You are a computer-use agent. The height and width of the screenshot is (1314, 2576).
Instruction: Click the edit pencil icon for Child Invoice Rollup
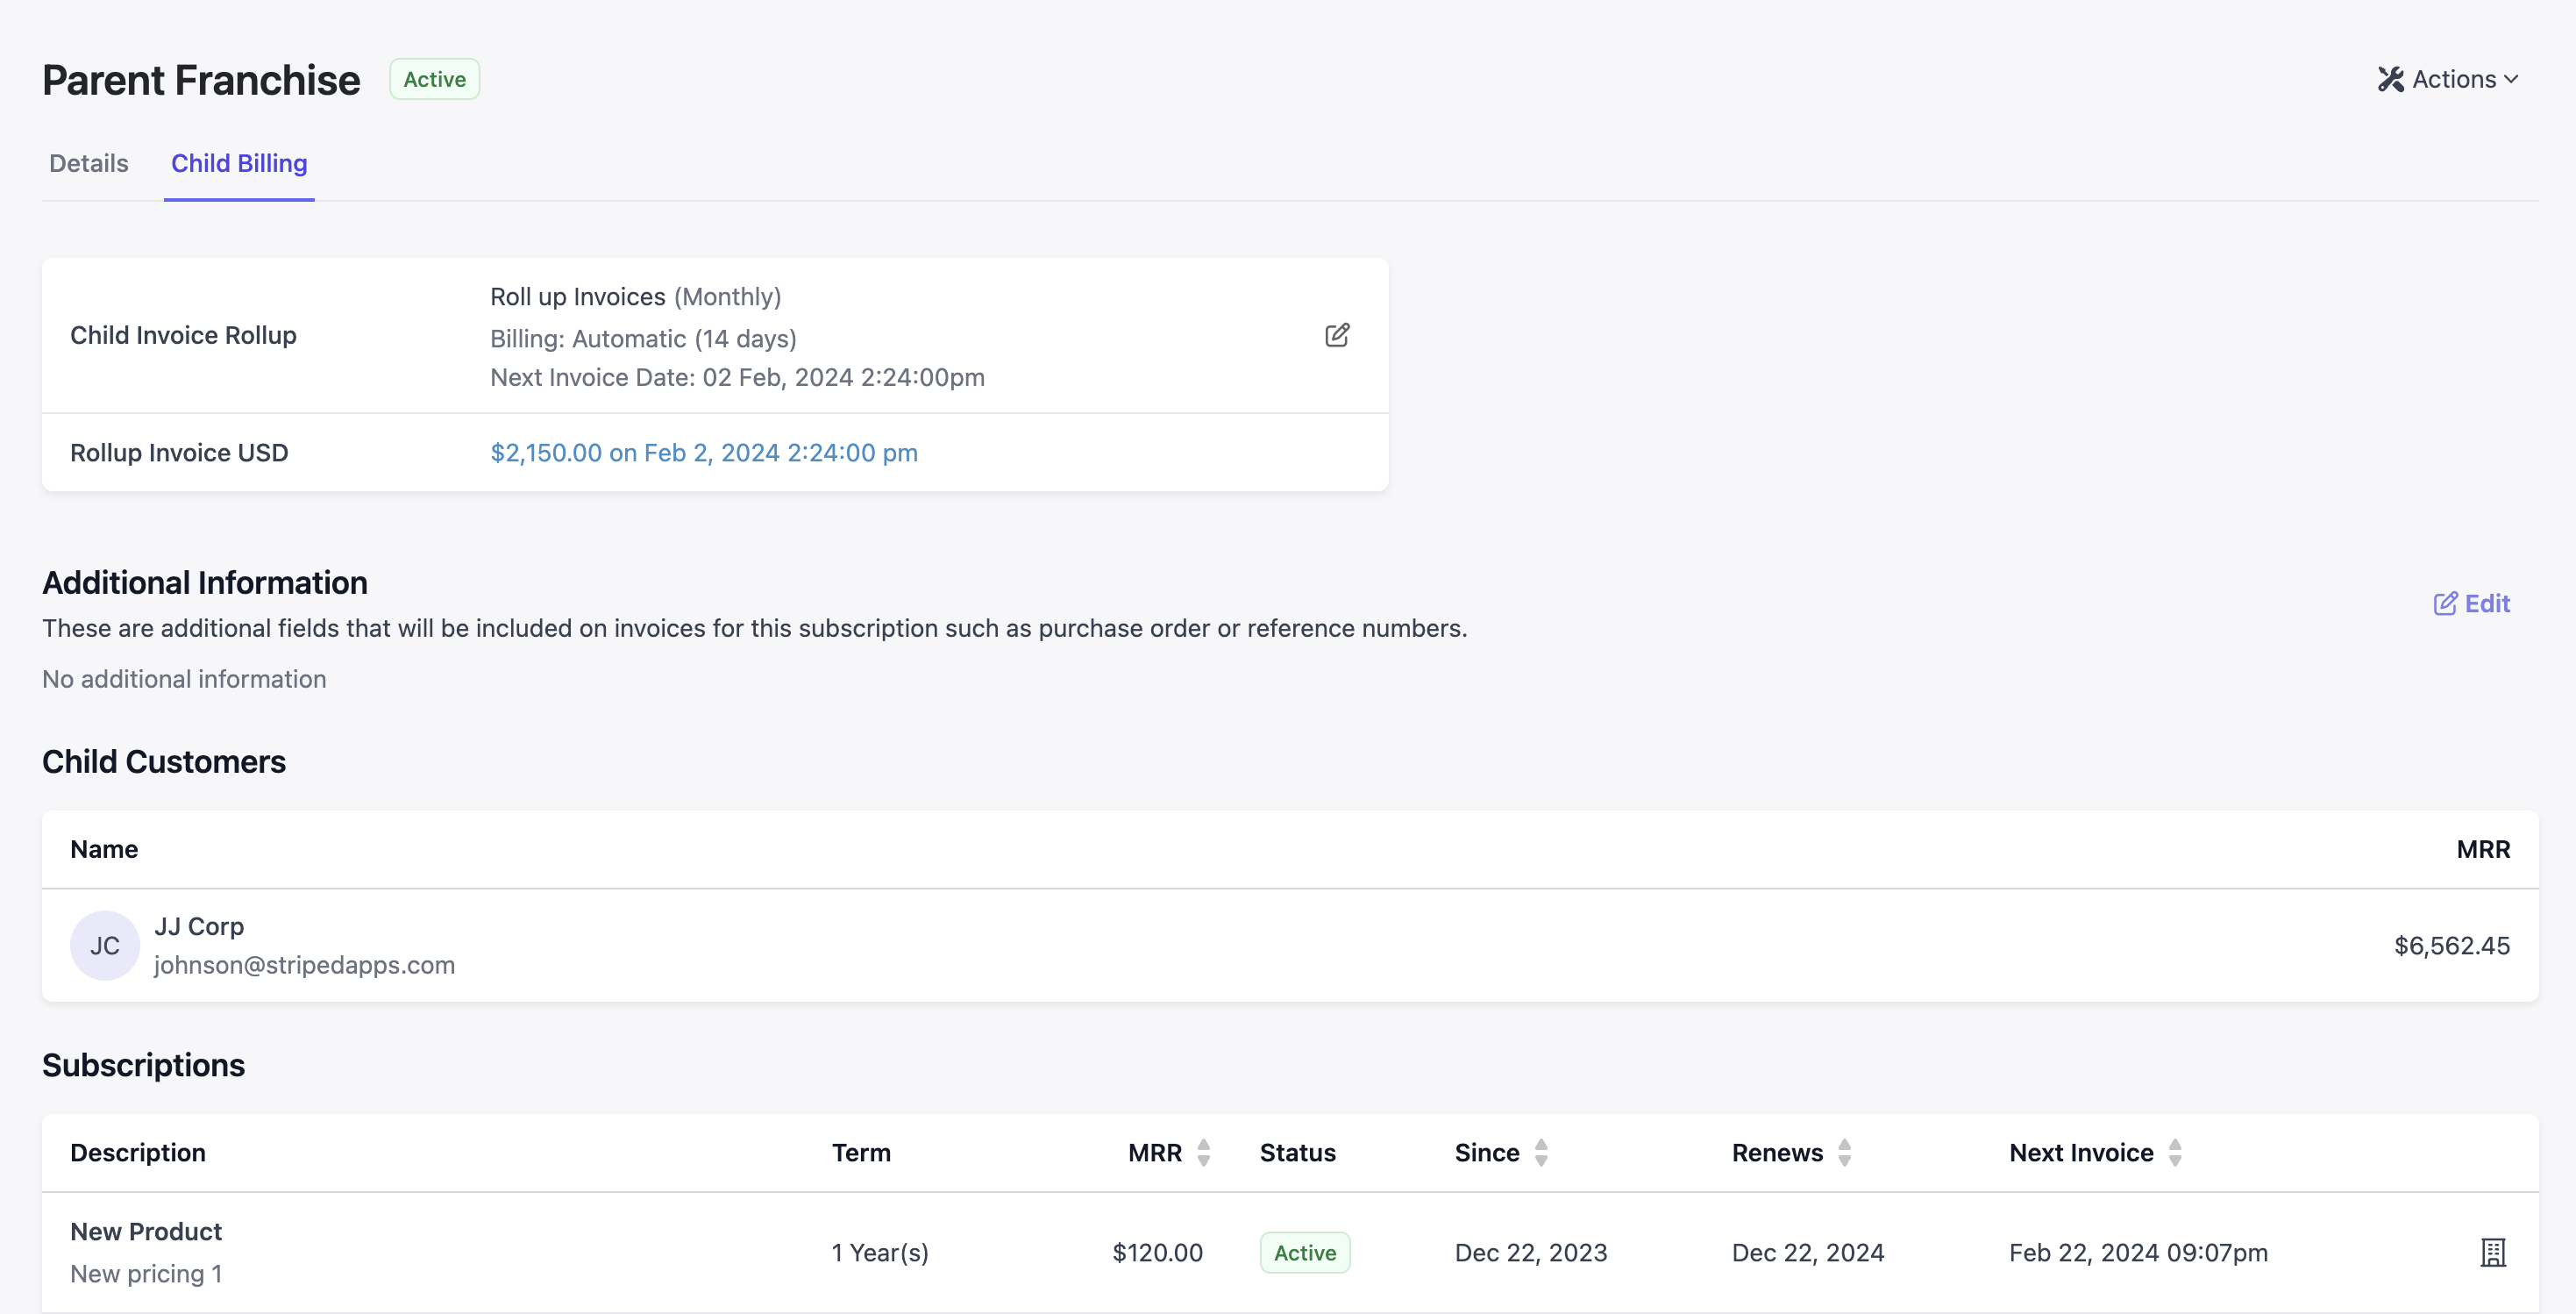[x=1337, y=335]
